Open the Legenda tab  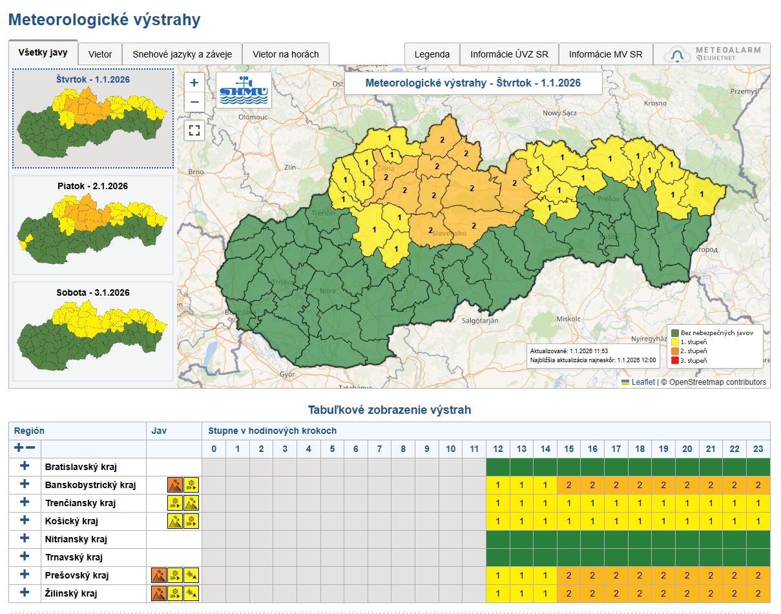click(432, 54)
